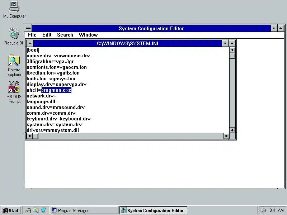Image resolution: width=287 pixels, height=215 pixels.
Task: Click the display.drv=supervga.drv line
Action: tap(57, 84)
